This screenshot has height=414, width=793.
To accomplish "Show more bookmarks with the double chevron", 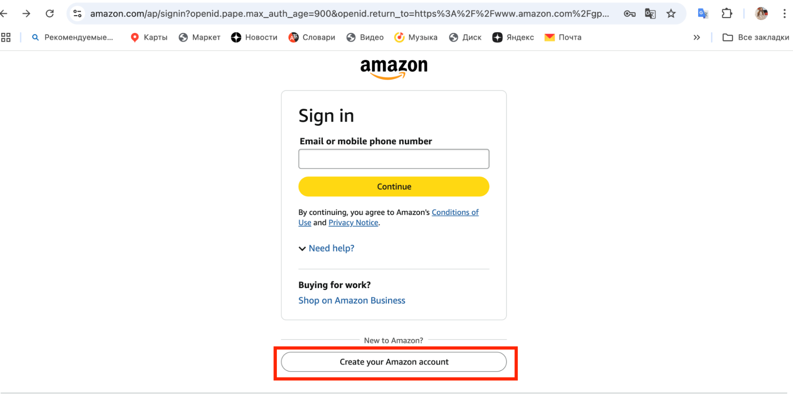I will click(697, 37).
